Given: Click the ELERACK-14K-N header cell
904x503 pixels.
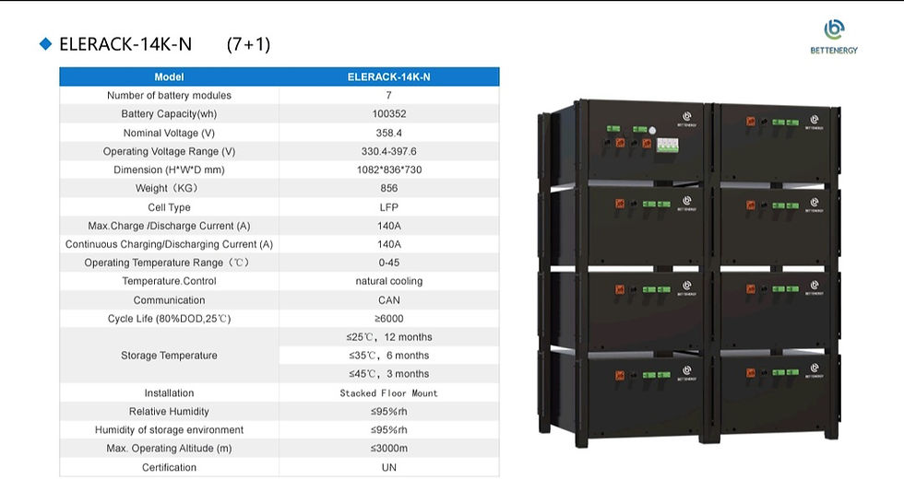Looking at the screenshot, I should coord(389,76).
